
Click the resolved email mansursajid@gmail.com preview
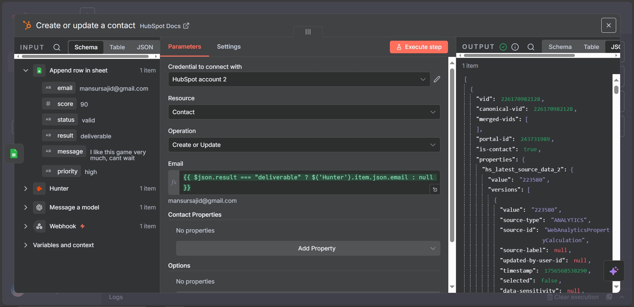pyautogui.click(x=202, y=201)
